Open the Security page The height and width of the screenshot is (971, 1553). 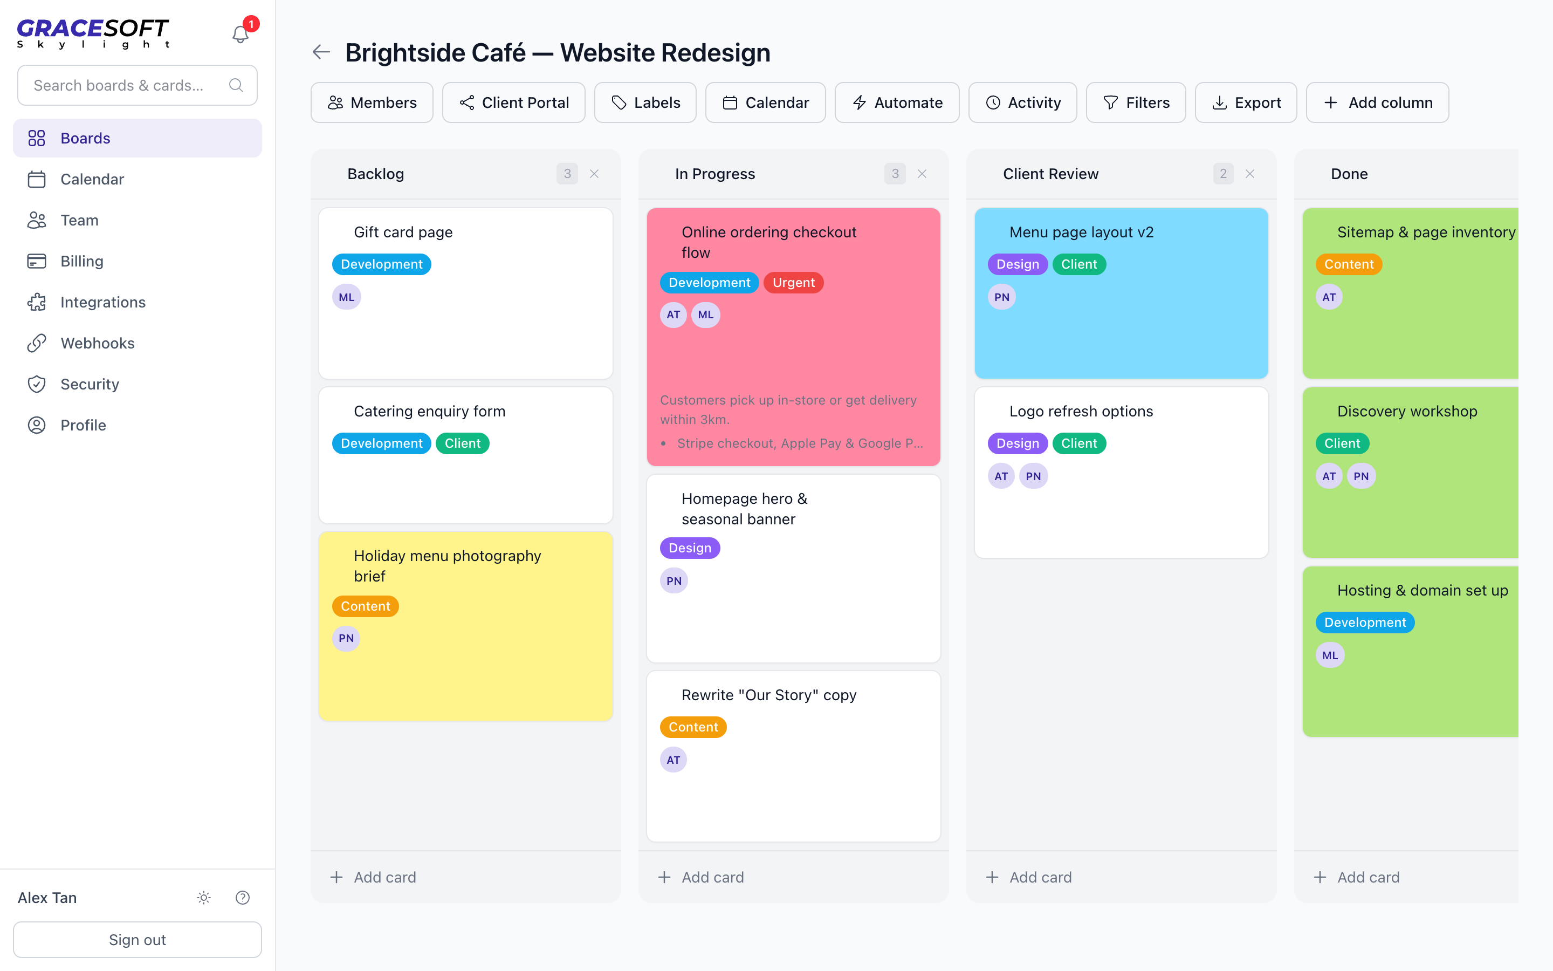pos(138,384)
